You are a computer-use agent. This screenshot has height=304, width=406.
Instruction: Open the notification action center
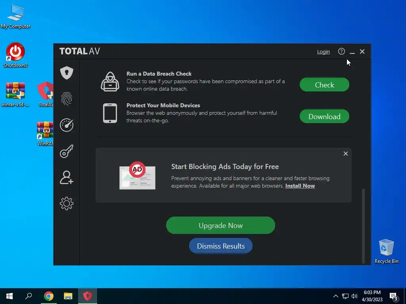[x=394, y=296]
